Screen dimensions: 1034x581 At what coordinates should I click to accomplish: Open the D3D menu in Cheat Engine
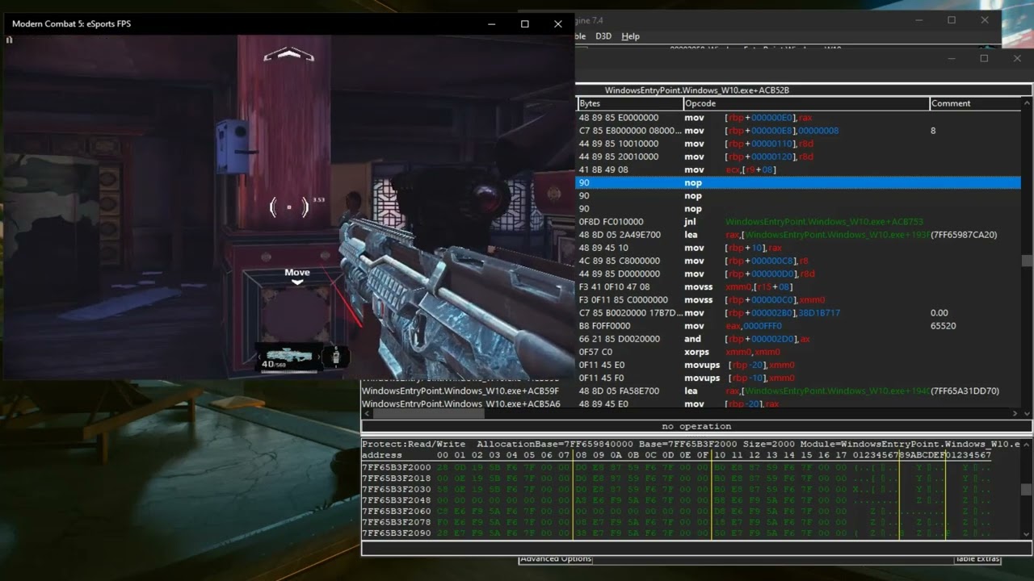(603, 36)
